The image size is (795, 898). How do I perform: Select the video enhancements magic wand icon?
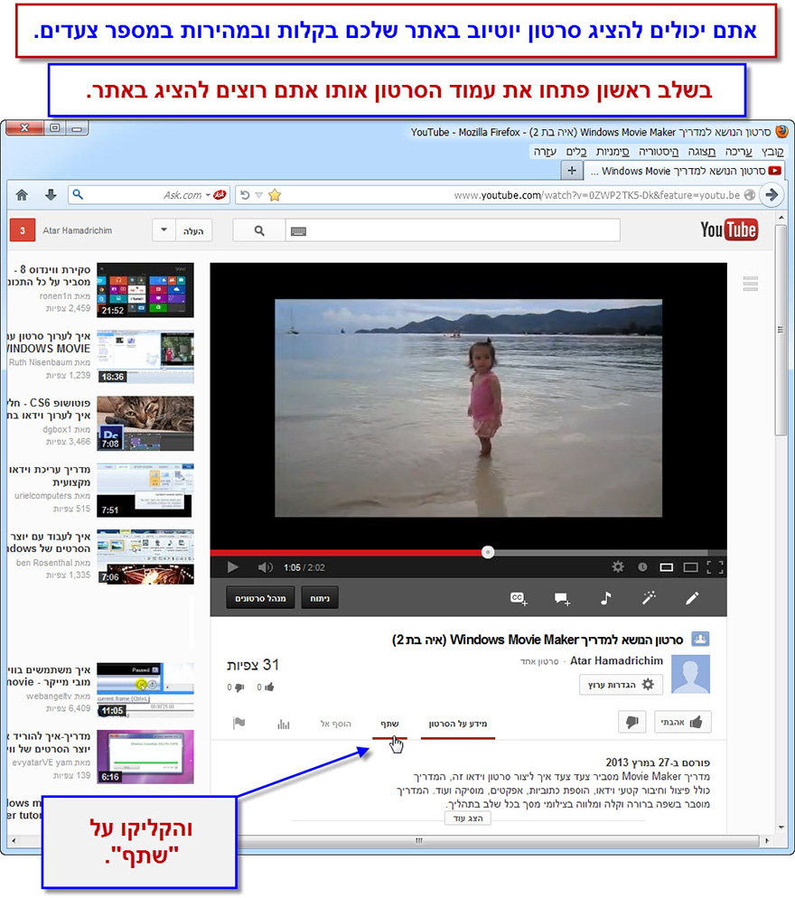pyautogui.click(x=650, y=598)
